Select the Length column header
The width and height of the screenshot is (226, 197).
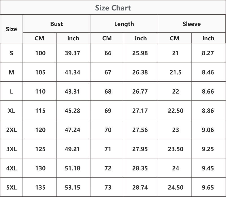click(124, 24)
